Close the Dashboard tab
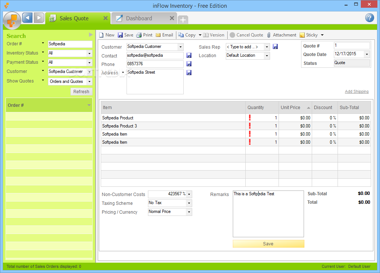Image resolution: width=380 pixels, height=273 pixels. click(172, 18)
